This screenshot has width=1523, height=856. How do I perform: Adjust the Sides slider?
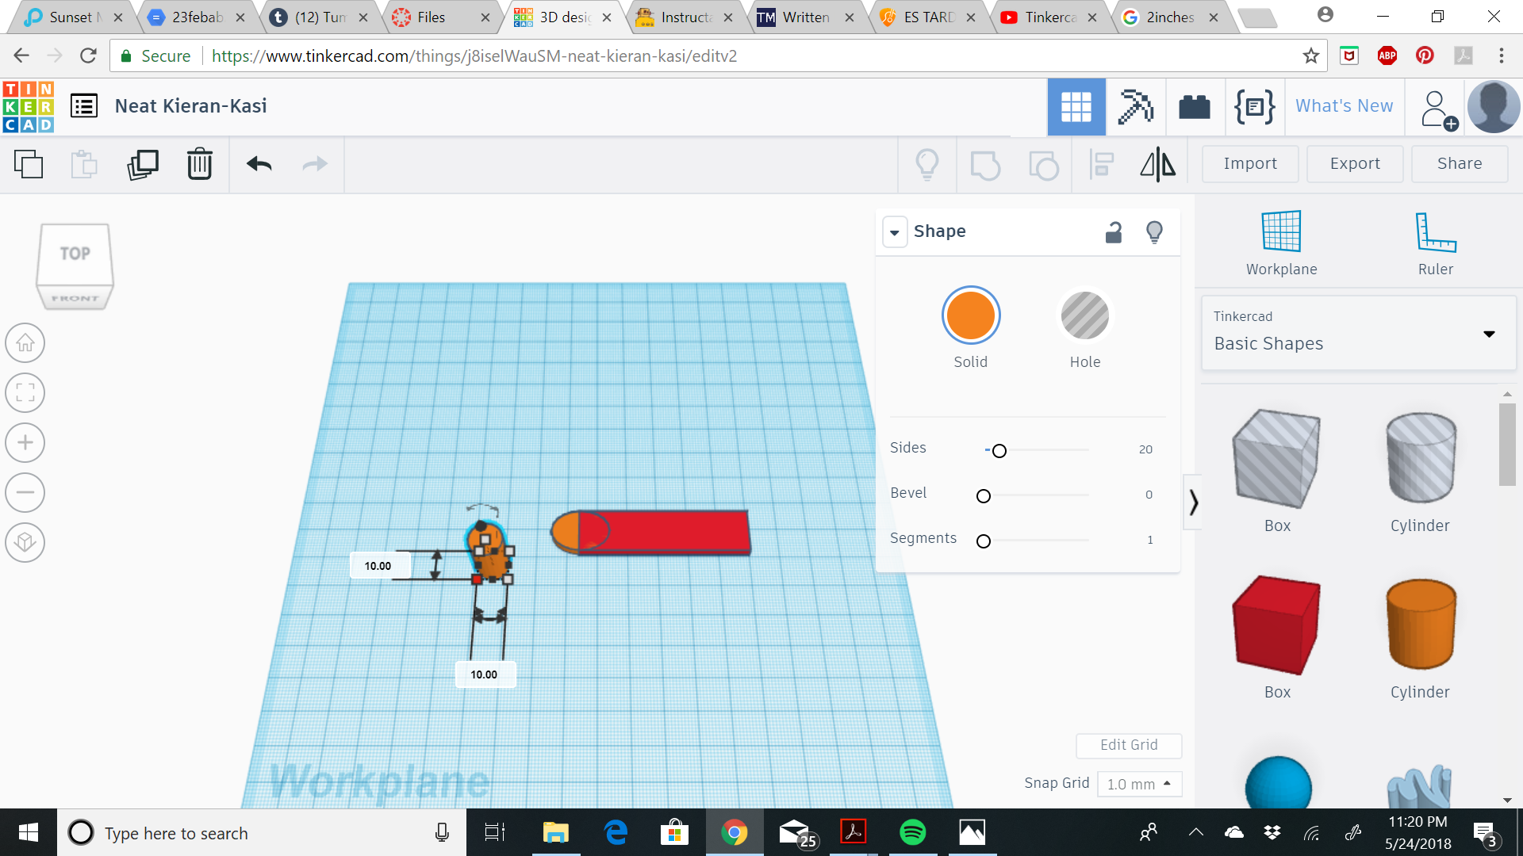999,450
